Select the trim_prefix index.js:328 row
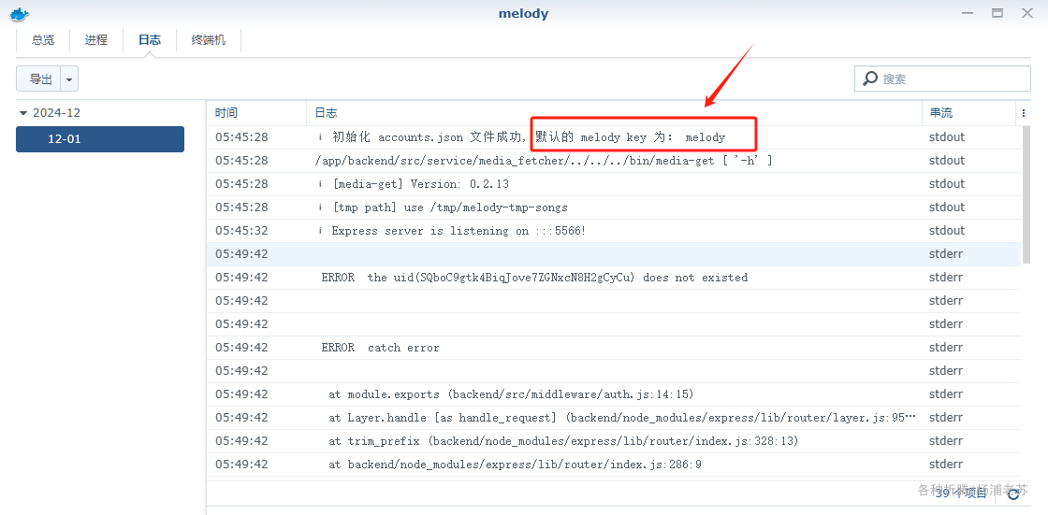The image size is (1048, 515). [x=614, y=441]
